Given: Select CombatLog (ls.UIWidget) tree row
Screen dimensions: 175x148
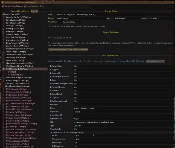Looking at the screenshot, I should (x=16, y=57).
